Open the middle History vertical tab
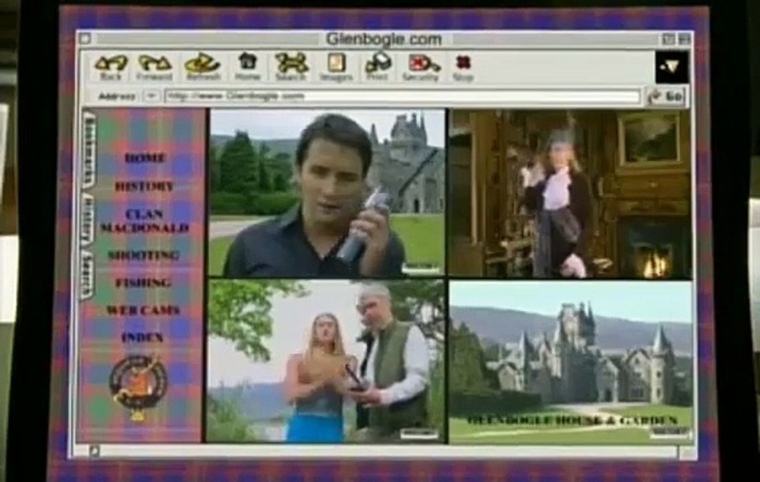760x482 pixels. [x=87, y=220]
